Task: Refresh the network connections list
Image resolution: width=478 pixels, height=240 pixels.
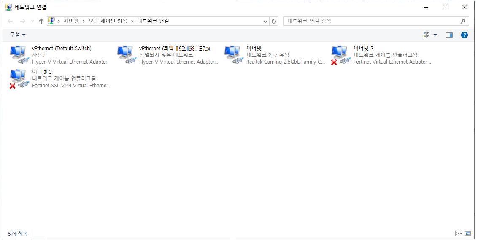Action: tap(274, 21)
